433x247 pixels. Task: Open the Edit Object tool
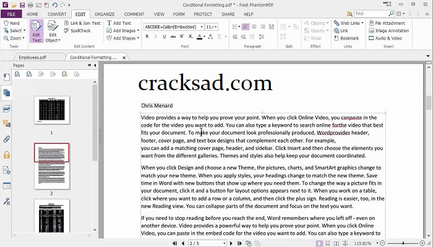[x=53, y=31]
